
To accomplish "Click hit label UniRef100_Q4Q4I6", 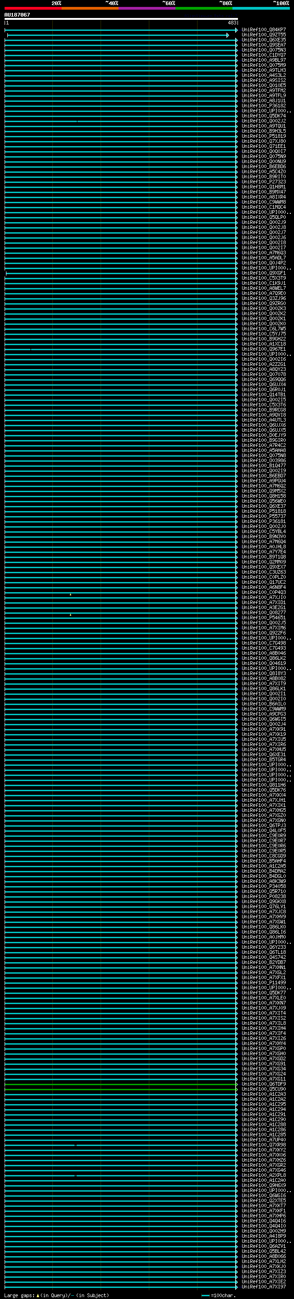I will point(264,1221).
